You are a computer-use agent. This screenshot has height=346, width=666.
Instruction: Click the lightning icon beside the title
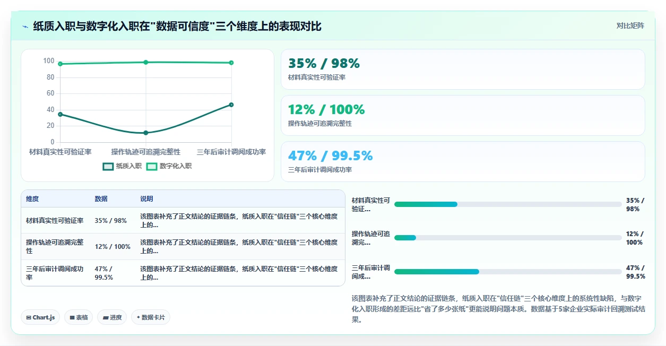point(25,27)
